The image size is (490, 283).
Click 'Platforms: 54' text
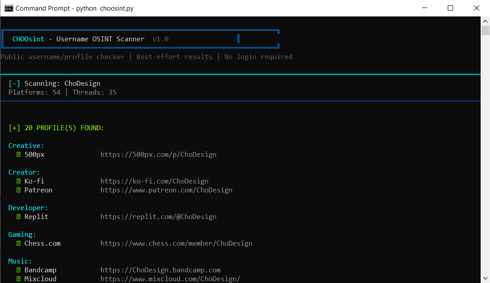pos(34,92)
